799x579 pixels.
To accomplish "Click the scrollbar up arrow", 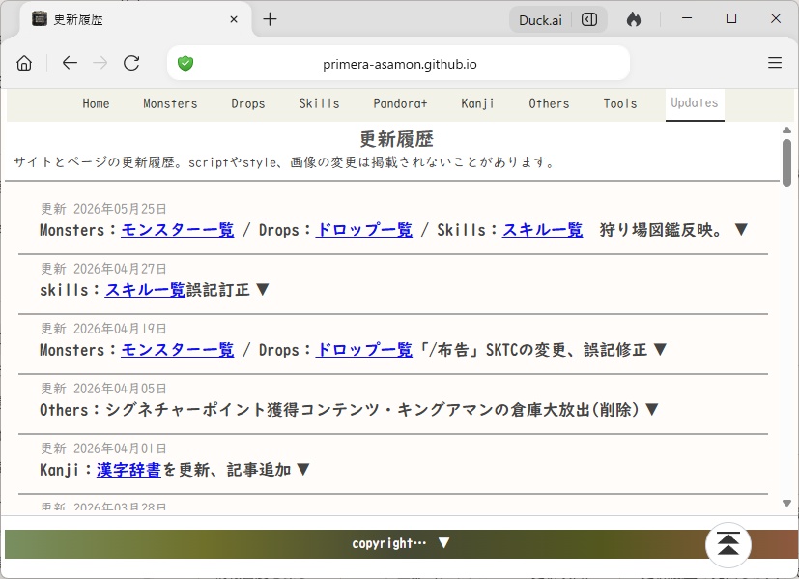I will click(x=786, y=130).
